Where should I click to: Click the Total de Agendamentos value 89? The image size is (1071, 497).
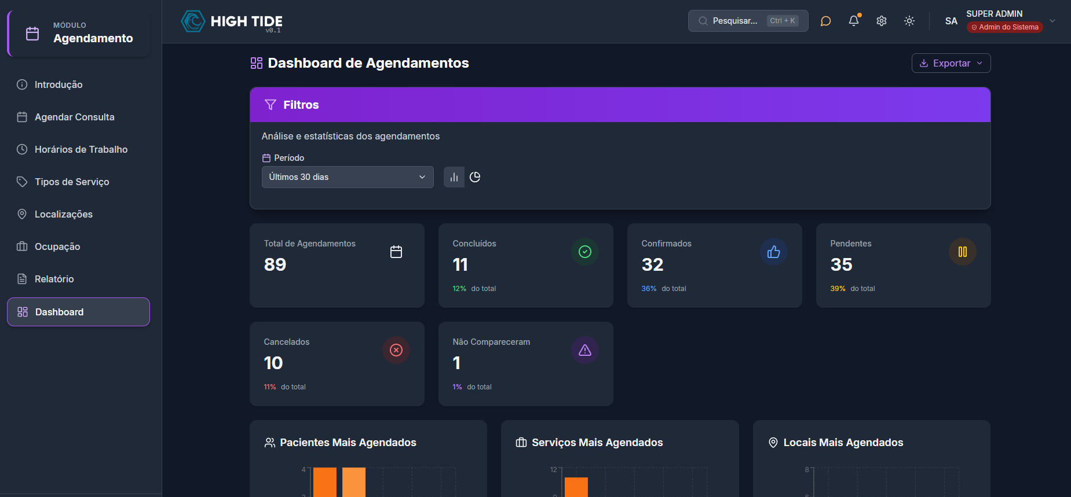(x=275, y=264)
